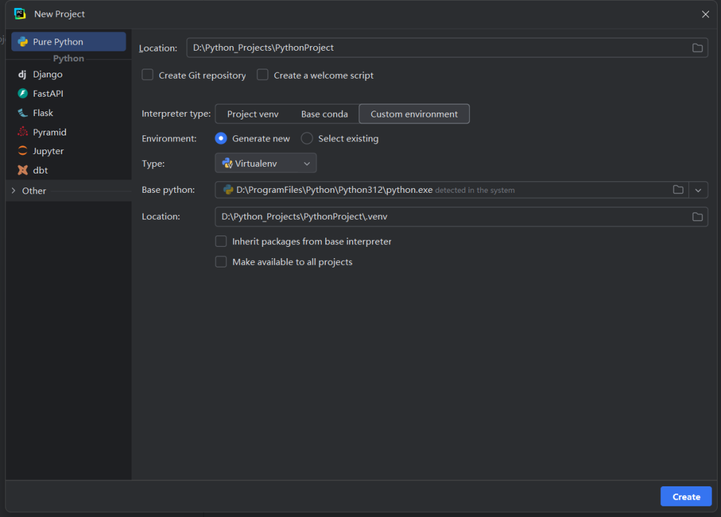Choose the Jupyter project icon
Image resolution: width=721 pixels, height=517 pixels.
[23, 151]
